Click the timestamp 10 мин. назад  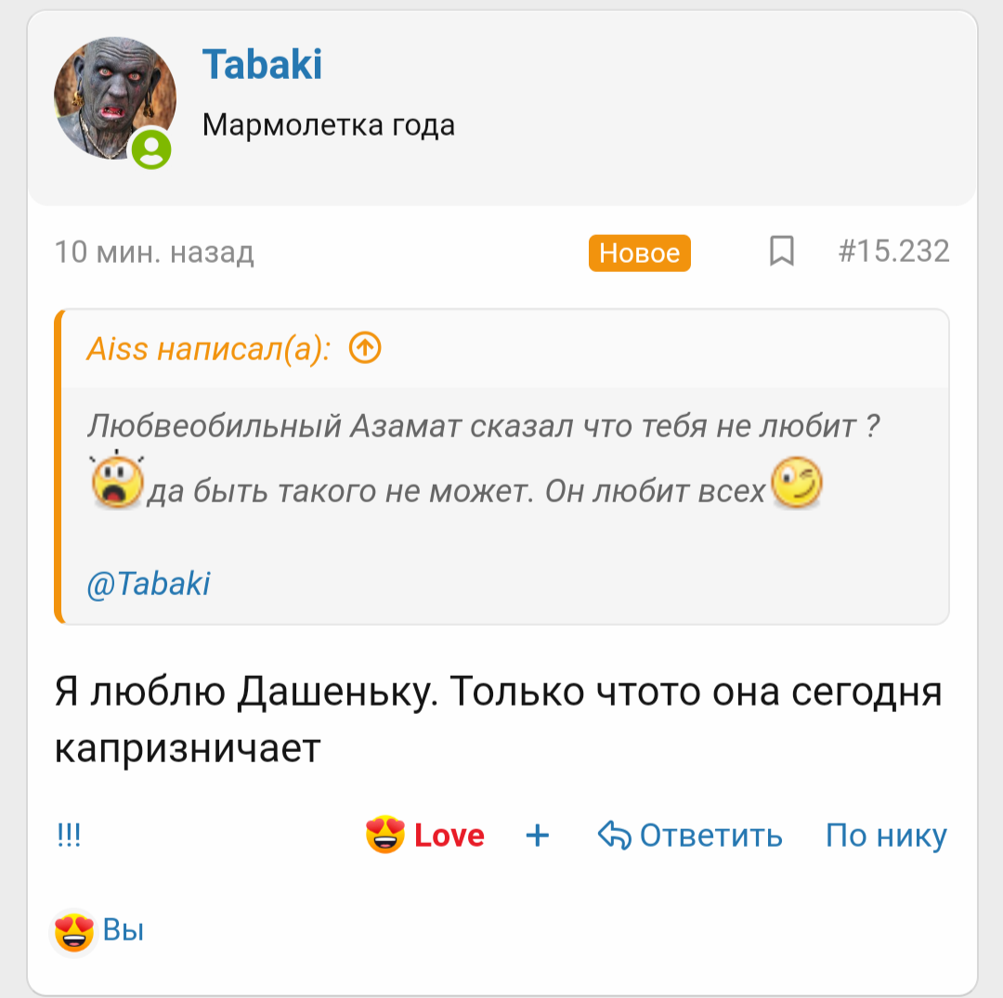[153, 251]
